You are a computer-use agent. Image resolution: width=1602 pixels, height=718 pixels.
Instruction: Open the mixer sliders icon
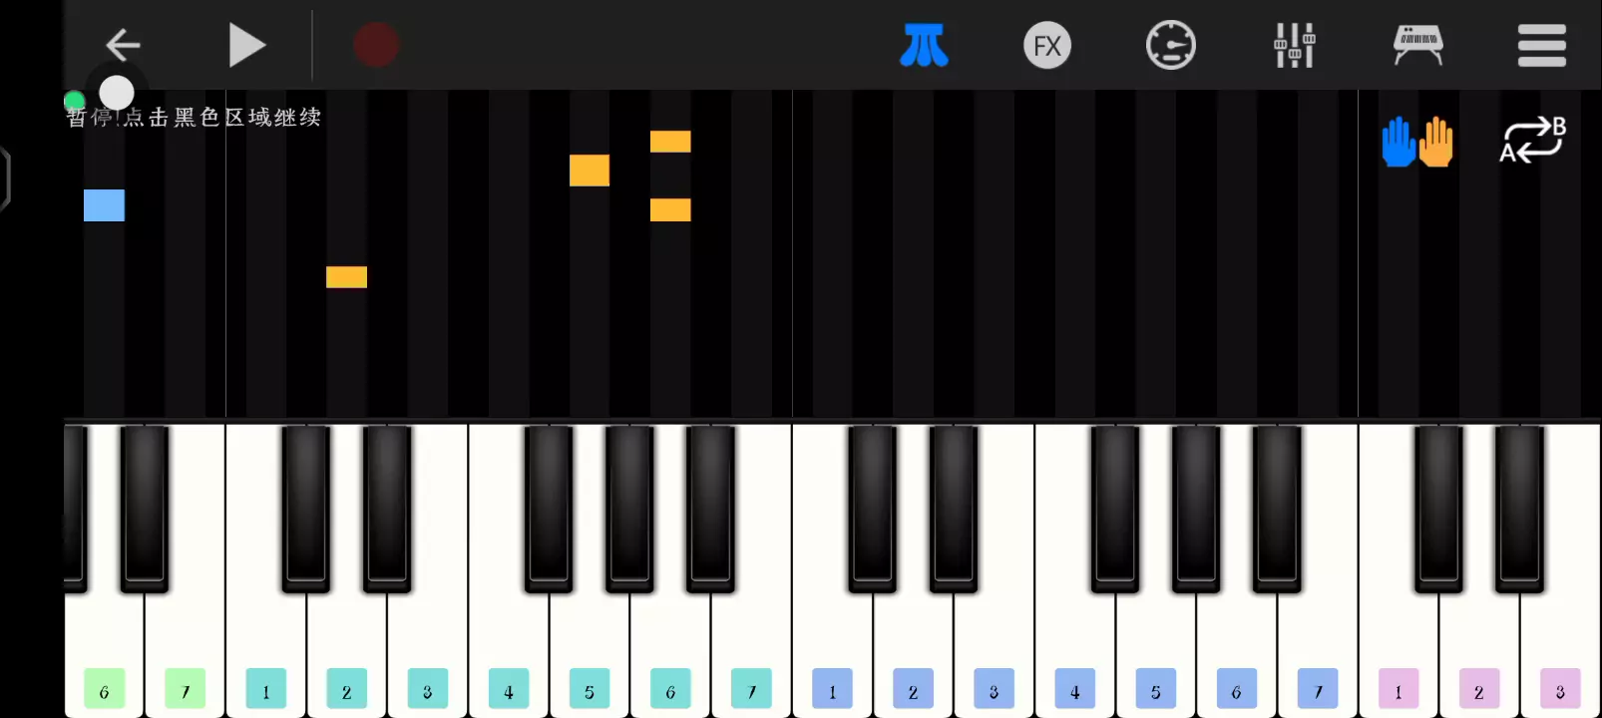point(1295,45)
